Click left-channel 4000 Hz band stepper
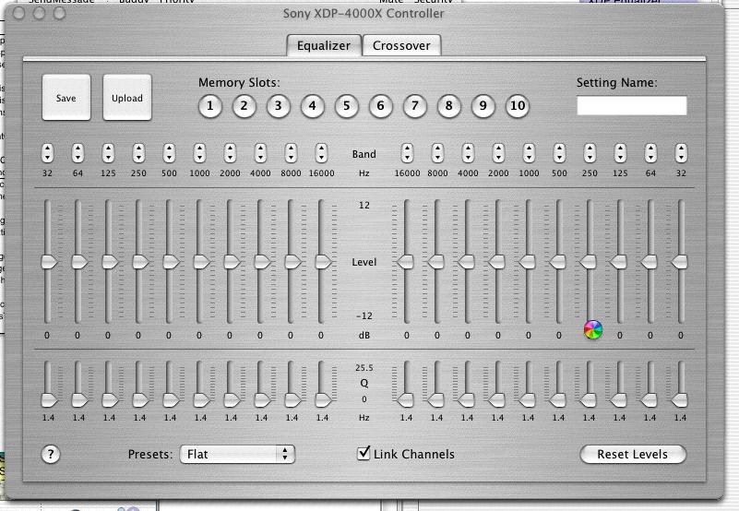The width and height of the screenshot is (739, 511). [x=260, y=153]
